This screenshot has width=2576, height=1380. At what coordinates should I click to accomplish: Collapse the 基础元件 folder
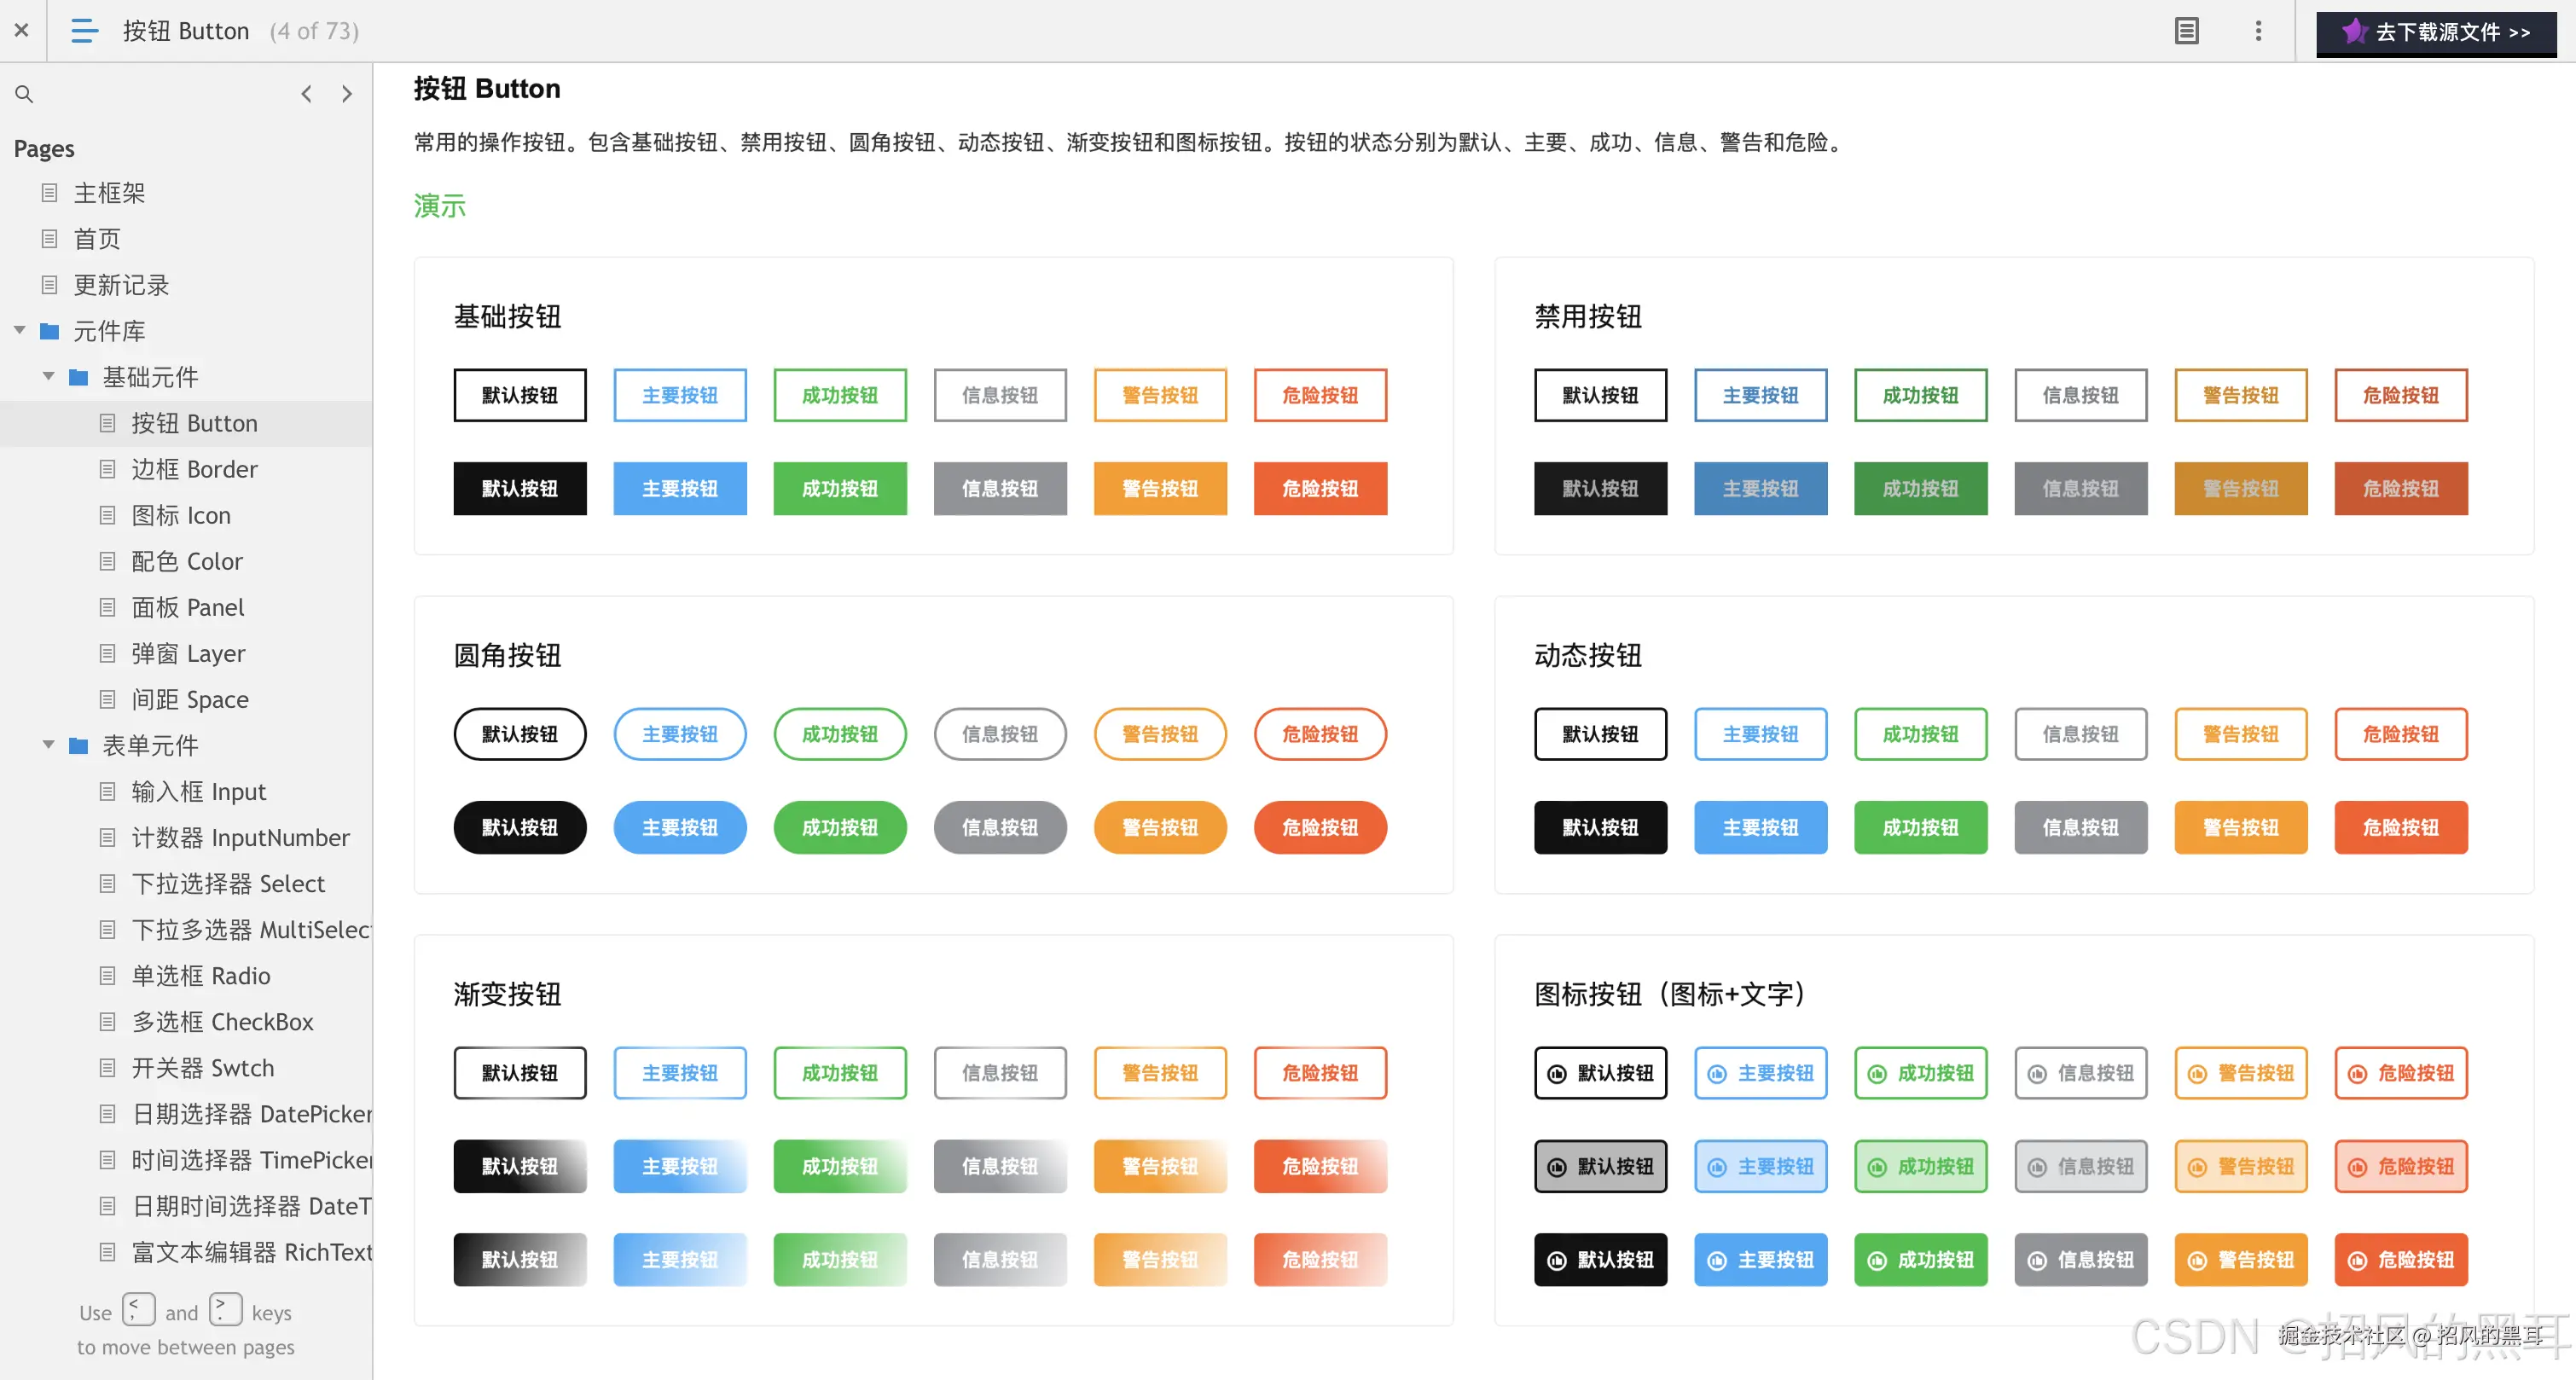48,376
